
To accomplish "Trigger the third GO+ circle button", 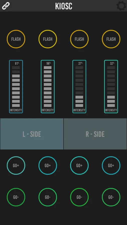I will click(79, 165).
